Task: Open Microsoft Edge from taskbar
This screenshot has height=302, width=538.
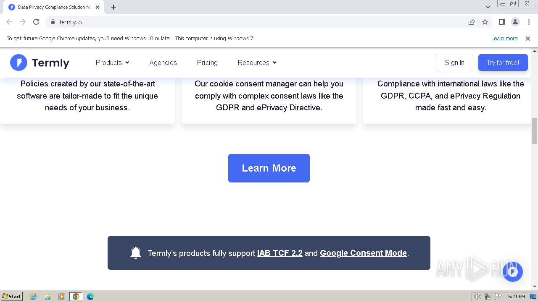Action: tap(90, 297)
